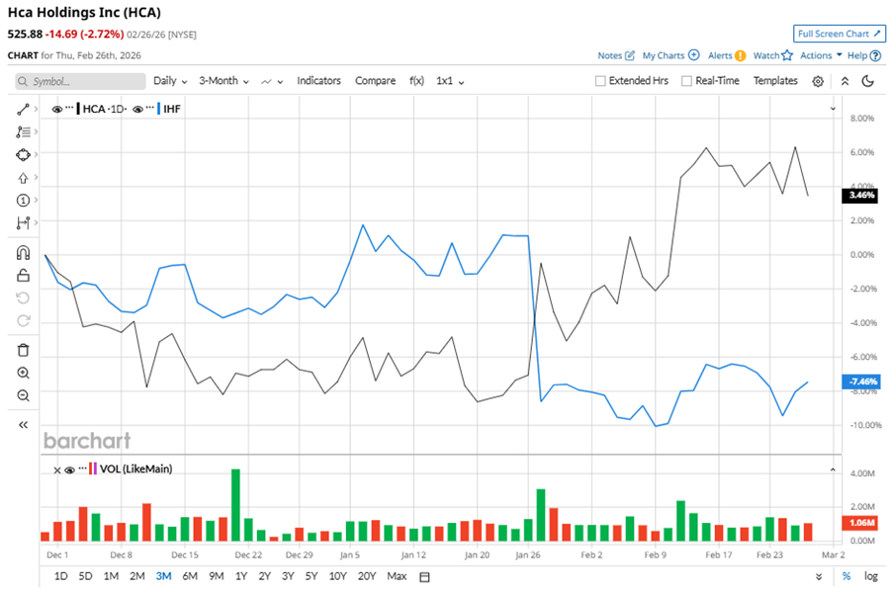Open the Templates menu

click(x=775, y=81)
